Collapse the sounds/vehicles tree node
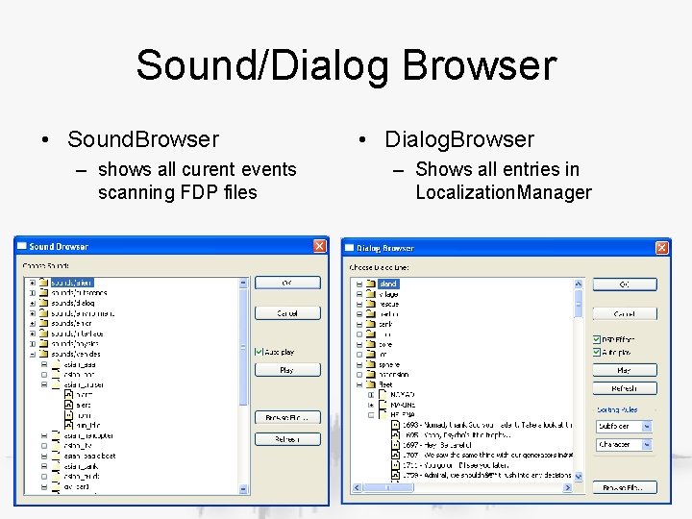692x519 pixels. point(33,354)
